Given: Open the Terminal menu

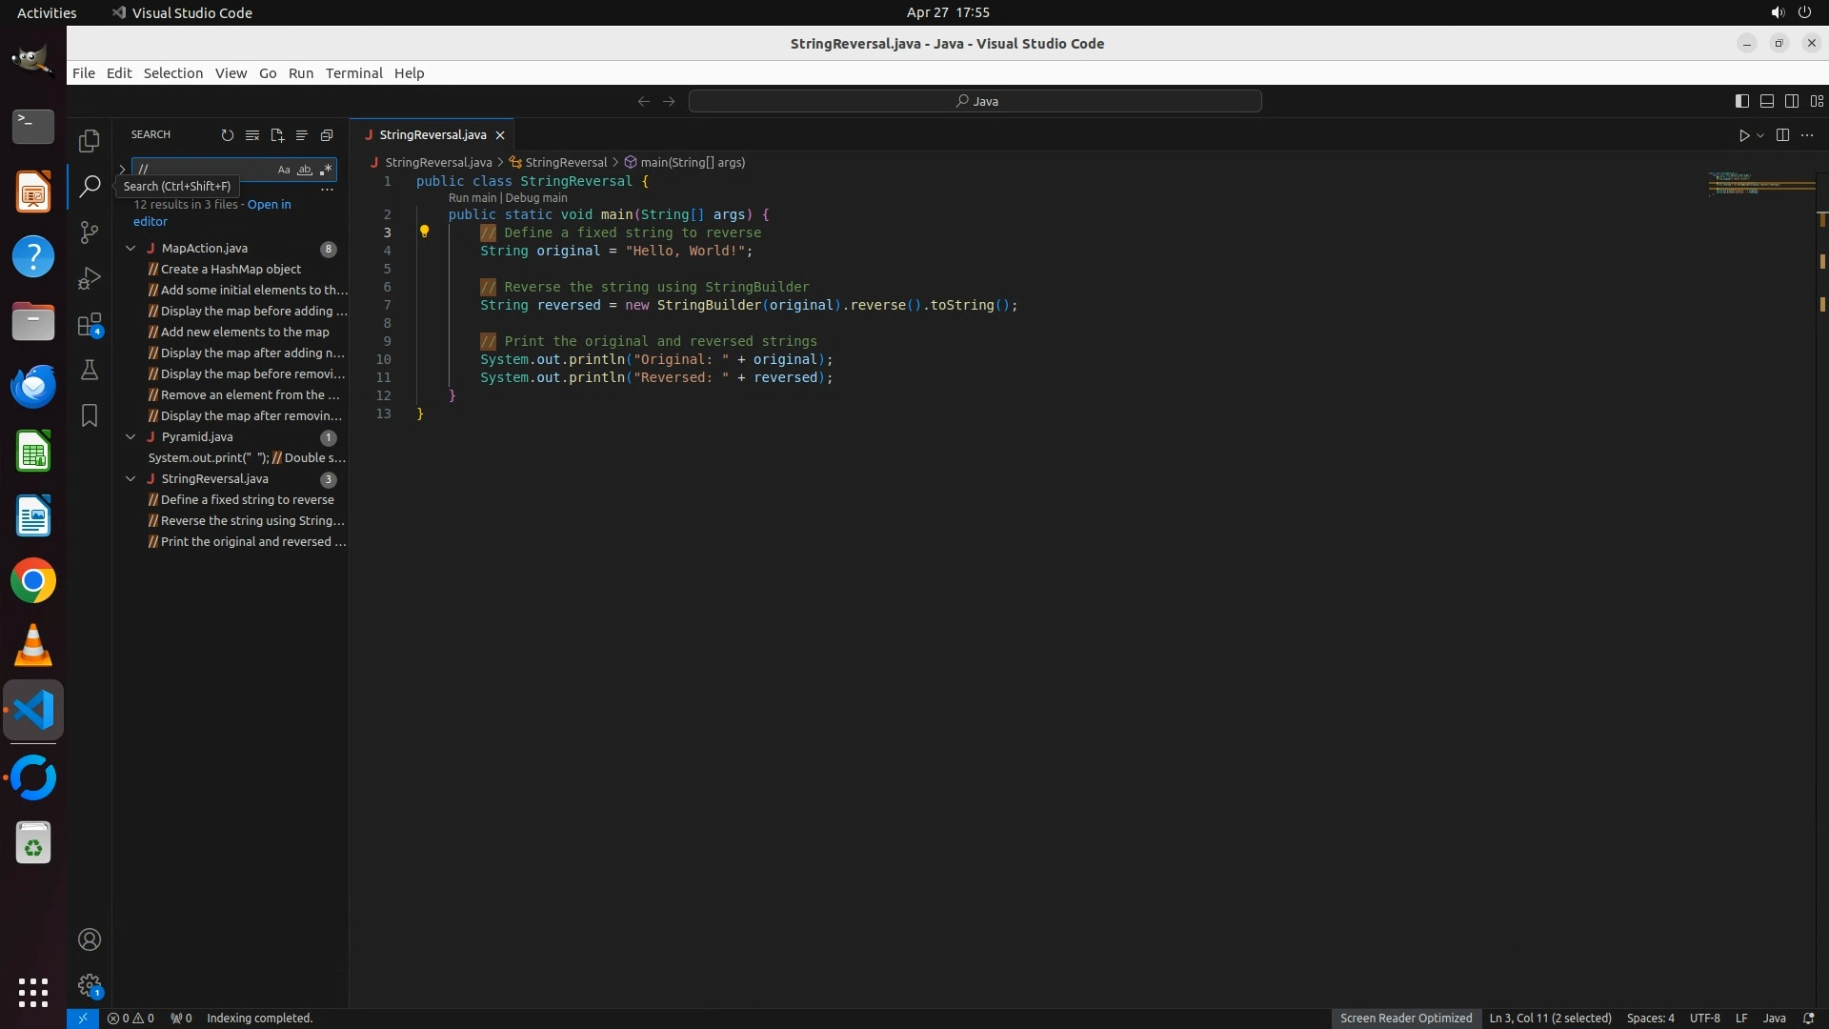Looking at the screenshot, I should [353, 73].
